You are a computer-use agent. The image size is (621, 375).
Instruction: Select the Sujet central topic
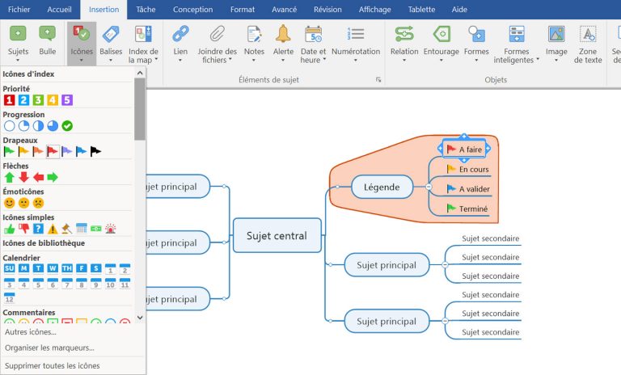[x=277, y=236]
